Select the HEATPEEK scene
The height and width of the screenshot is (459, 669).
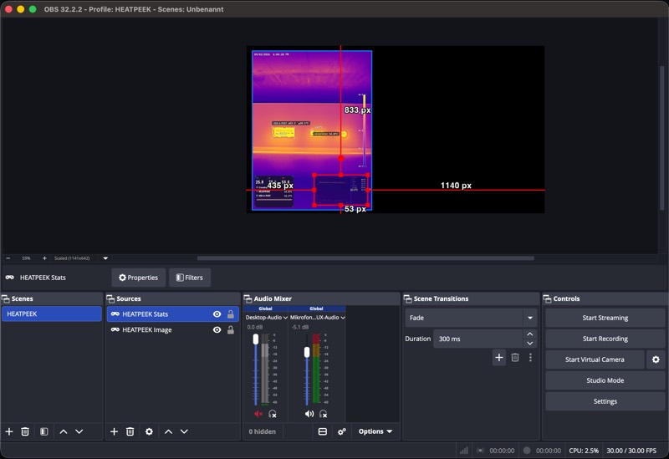52,314
